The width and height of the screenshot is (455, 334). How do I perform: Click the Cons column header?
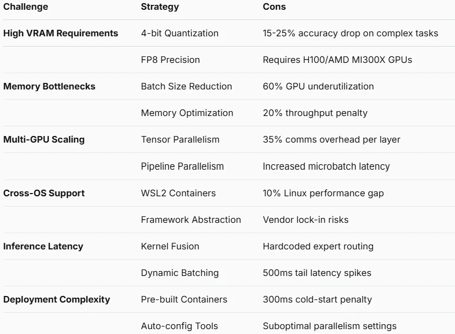point(274,7)
